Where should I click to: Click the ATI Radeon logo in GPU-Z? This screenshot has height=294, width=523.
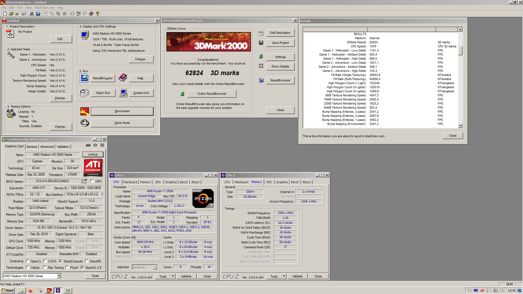(x=93, y=168)
